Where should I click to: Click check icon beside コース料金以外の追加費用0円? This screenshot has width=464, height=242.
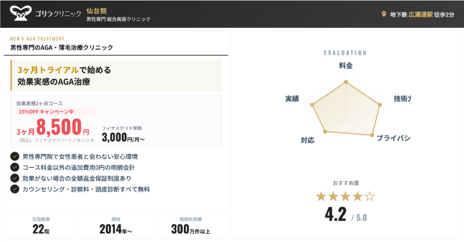pyautogui.click(x=15, y=167)
